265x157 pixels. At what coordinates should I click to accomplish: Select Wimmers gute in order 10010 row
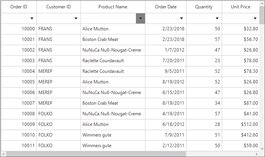[113, 135]
